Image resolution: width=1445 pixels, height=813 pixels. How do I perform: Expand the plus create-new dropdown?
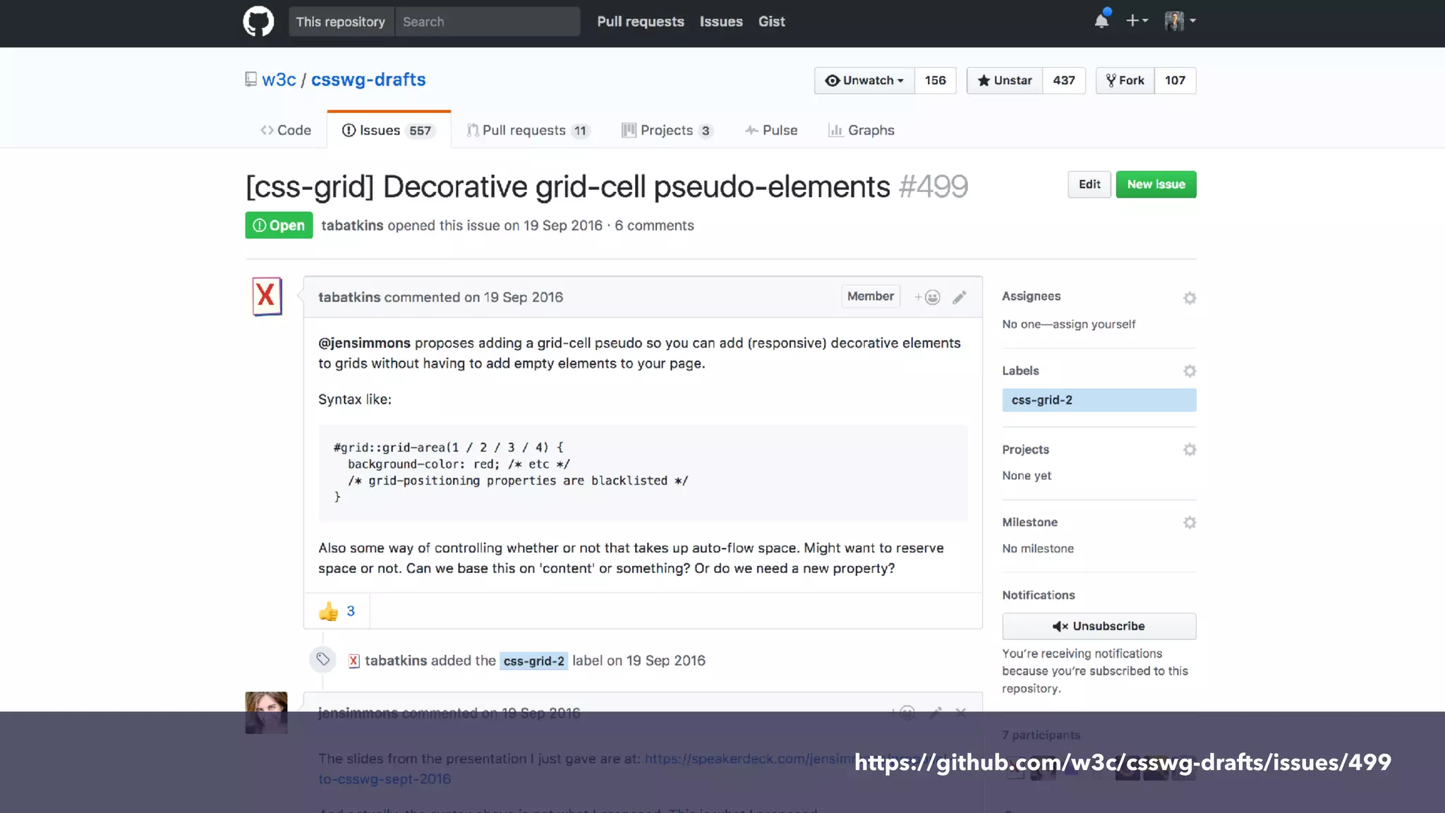click(1136, 21)
